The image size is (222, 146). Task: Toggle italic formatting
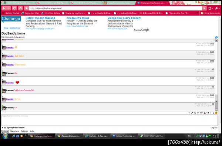click(x=211, y=113)
